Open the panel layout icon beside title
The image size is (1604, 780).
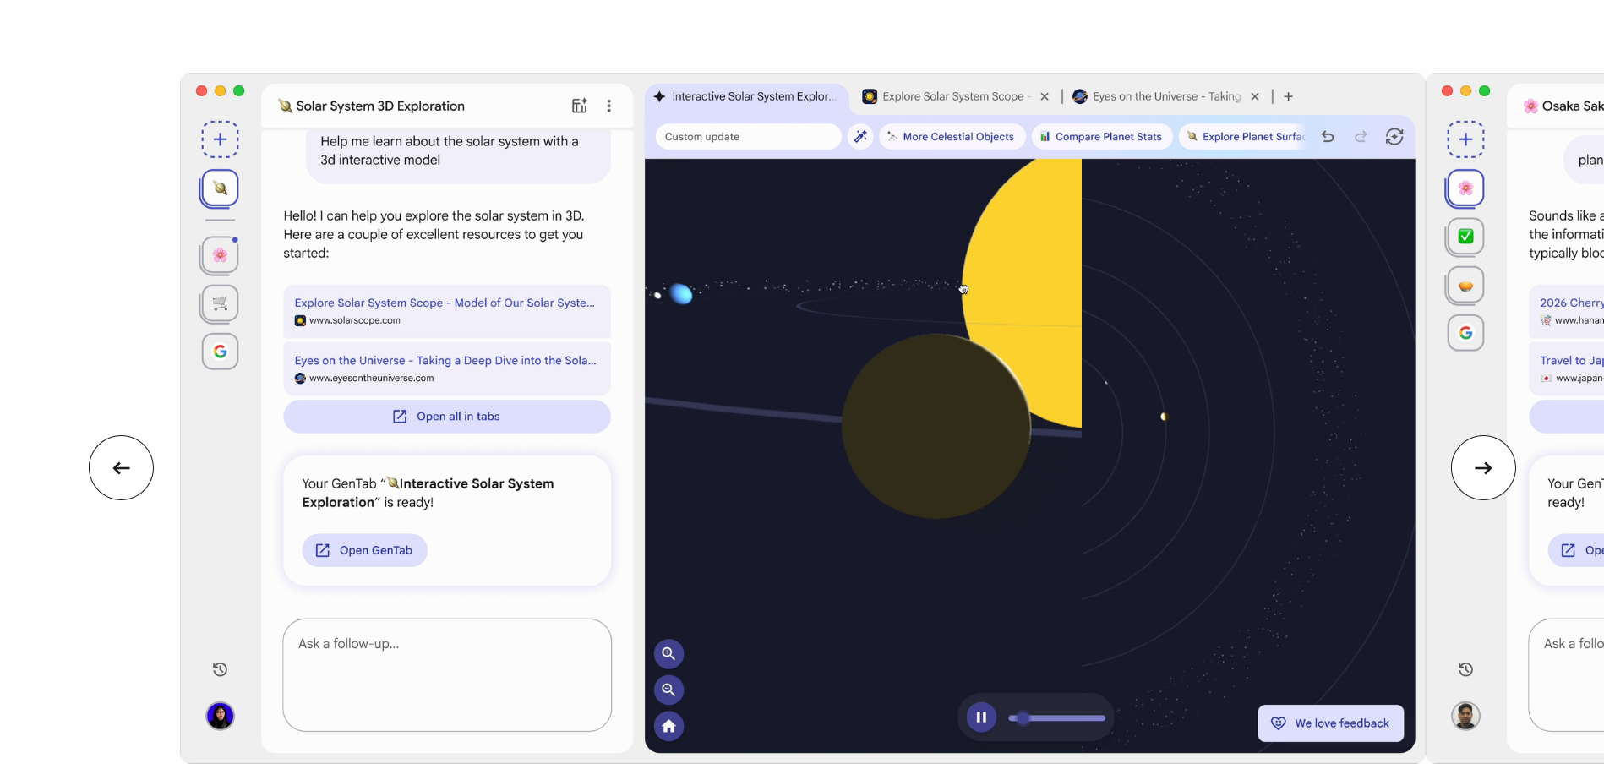coord(579,106)
